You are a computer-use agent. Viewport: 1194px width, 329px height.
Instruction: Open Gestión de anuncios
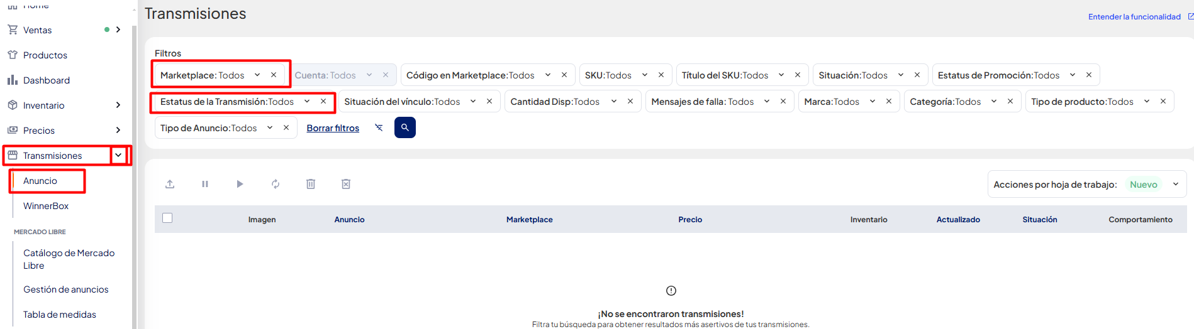[66, 289]
